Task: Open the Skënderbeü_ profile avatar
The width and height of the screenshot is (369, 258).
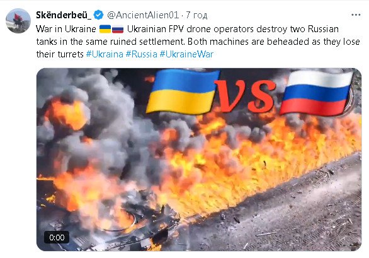Action: tap(18, 21)
